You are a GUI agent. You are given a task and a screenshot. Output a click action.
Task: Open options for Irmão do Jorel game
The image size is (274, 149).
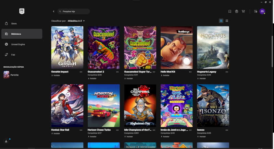(190, 130)
